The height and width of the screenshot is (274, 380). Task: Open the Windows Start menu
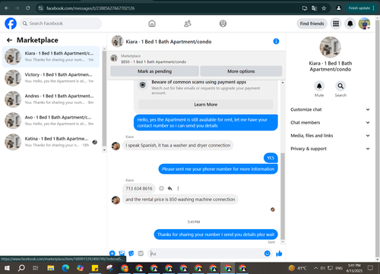pyautogui.click(x=7, y=268)
